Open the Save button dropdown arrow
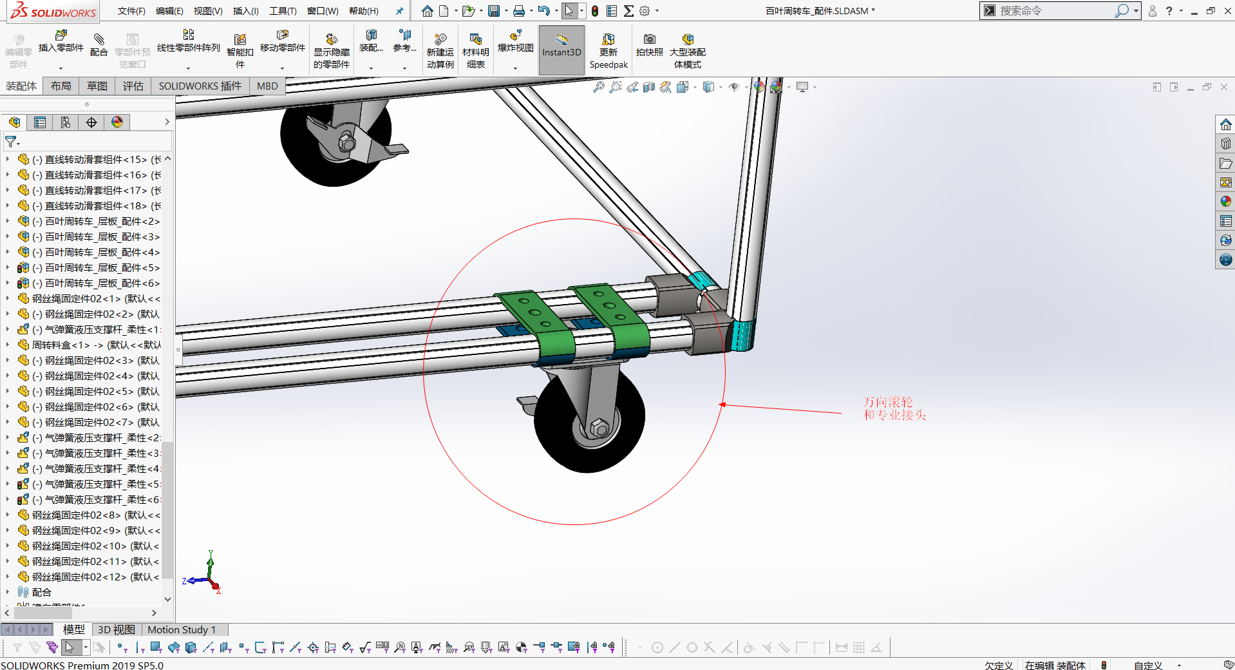Screen dimensions: 1235x670 (505, 11)
